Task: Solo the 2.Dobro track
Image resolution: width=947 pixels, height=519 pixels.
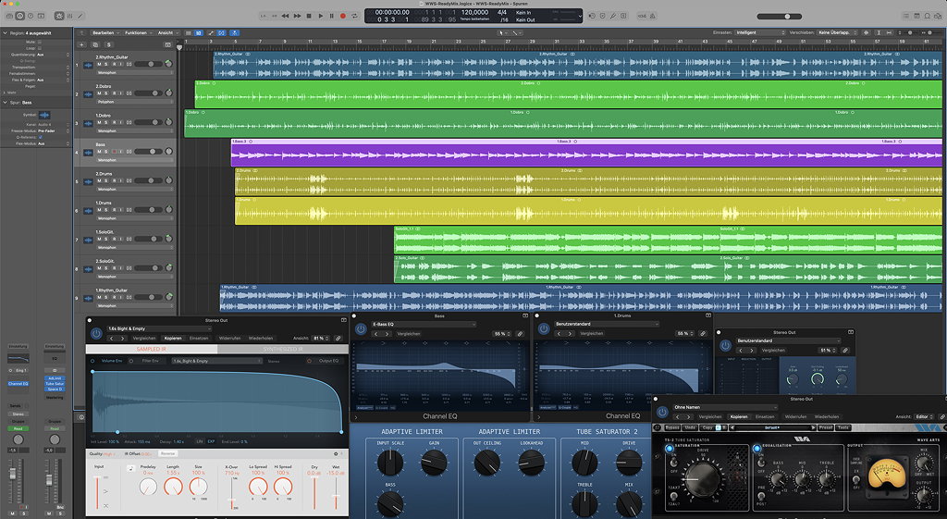Action: click(105, 93)
